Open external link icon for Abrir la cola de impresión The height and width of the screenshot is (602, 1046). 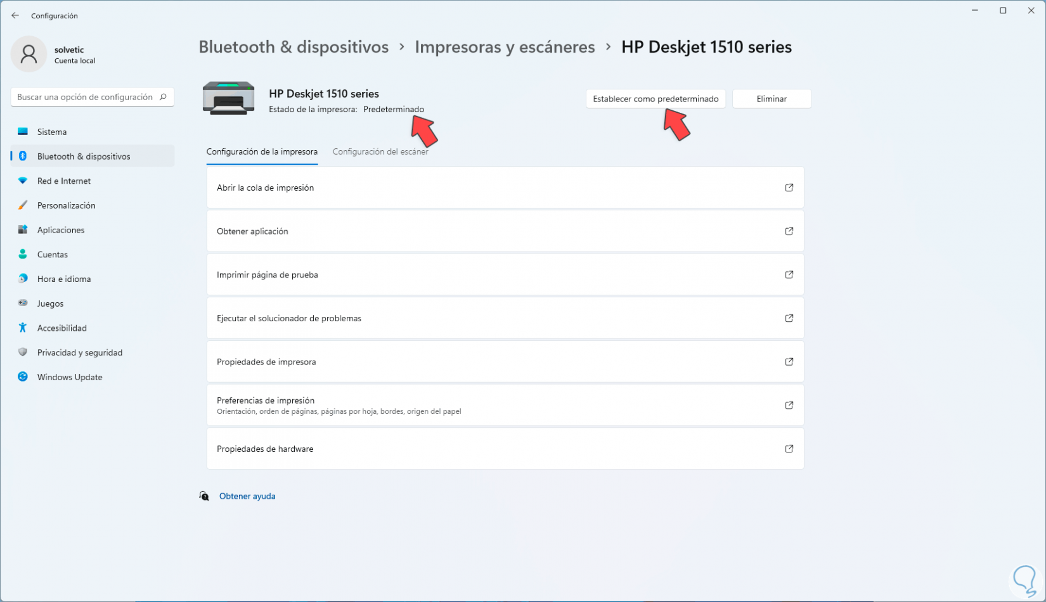(x=789, y=188)
